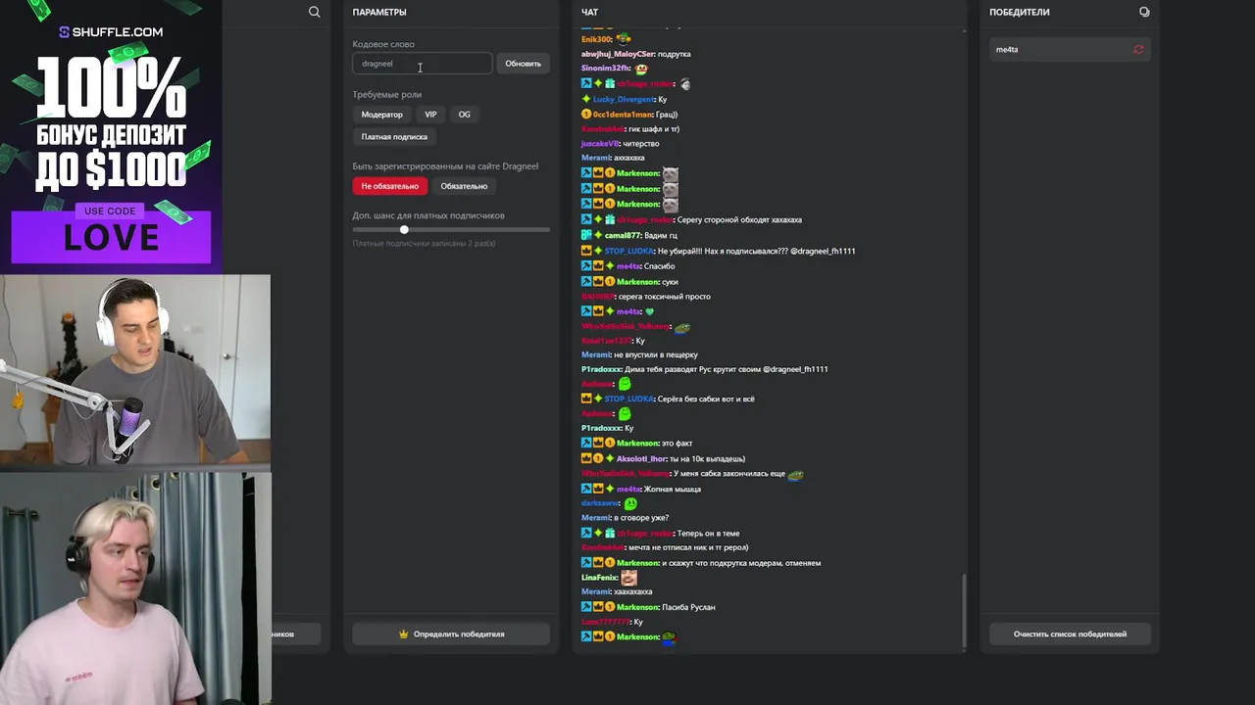Toggle the VIP role requirement

pyautogui.click(x=430, y=115)
